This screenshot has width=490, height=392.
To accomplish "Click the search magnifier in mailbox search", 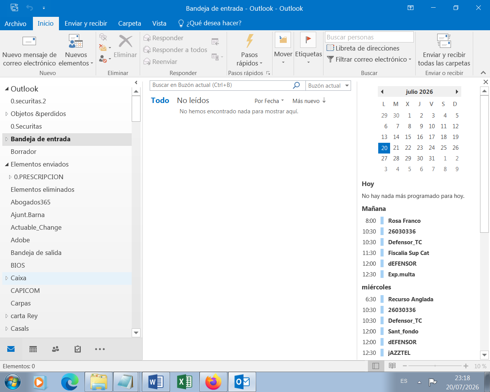I will click(296, 85).
